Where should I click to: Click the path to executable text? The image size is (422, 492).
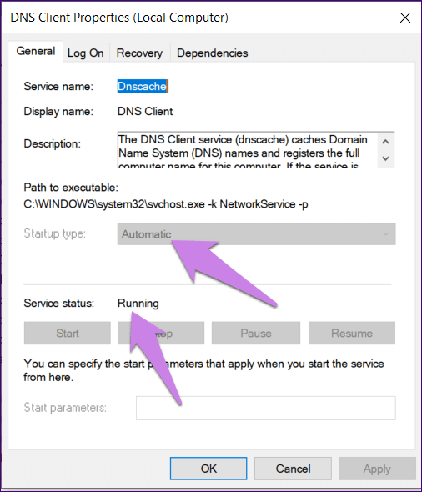coord(166,204)
